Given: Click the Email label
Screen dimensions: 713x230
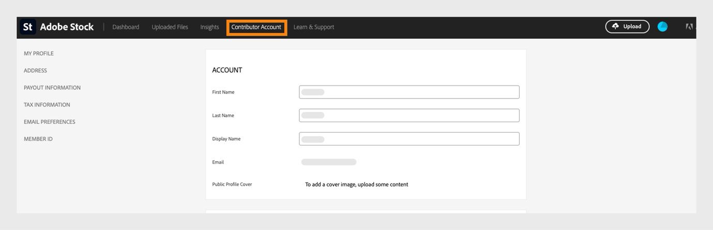Looking at the screenshot, I should point(218,162).
